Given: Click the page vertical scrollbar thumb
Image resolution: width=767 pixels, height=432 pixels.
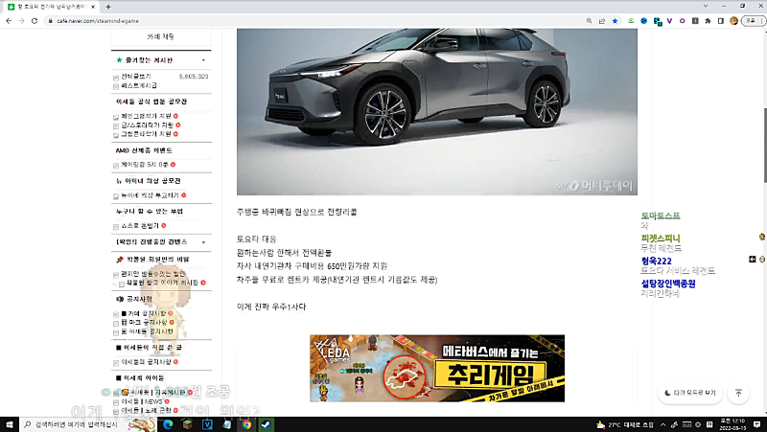Looking at the screenshot, I should pos(763,145).
